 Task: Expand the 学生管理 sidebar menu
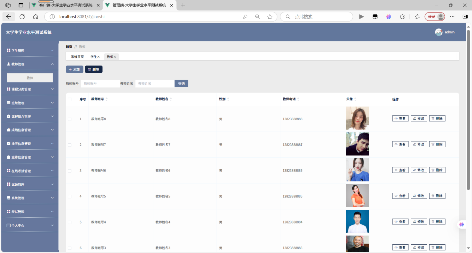[30, 51]
